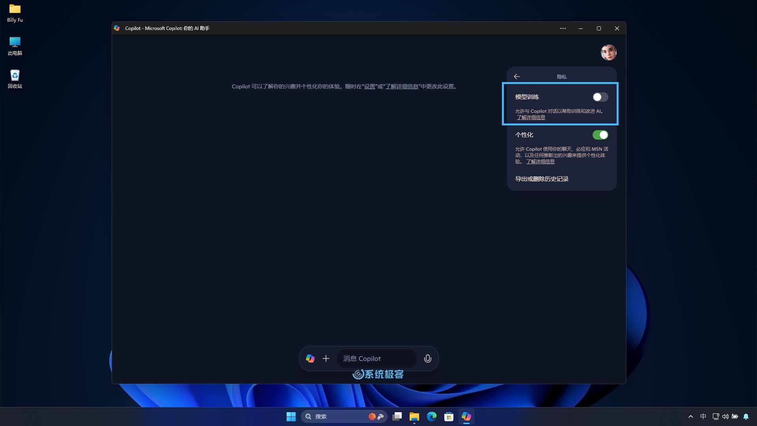Open Microsoft Store from taskbar
Viewport: 757px width, 426px height.
pos(449,417)
